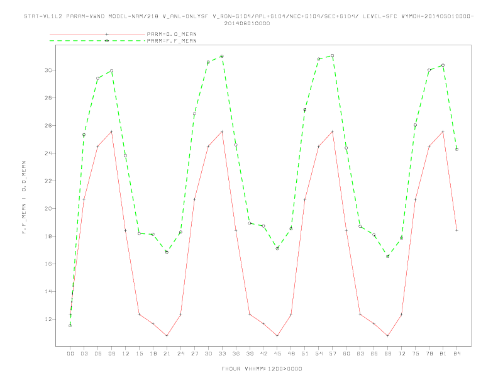Click the red O.O_MEAN plus marker at hour 21

pyautogui.click(x=167, y=336)
